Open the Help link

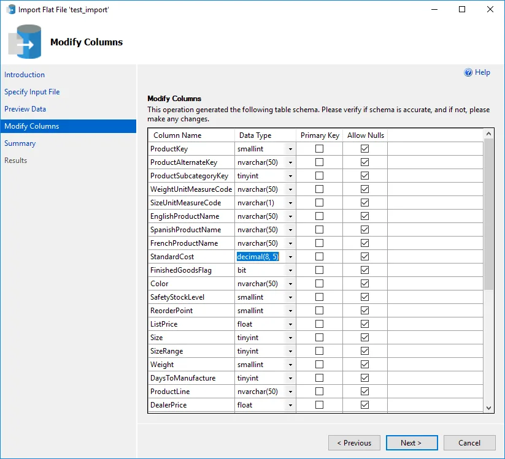click(x=482, y=72)
